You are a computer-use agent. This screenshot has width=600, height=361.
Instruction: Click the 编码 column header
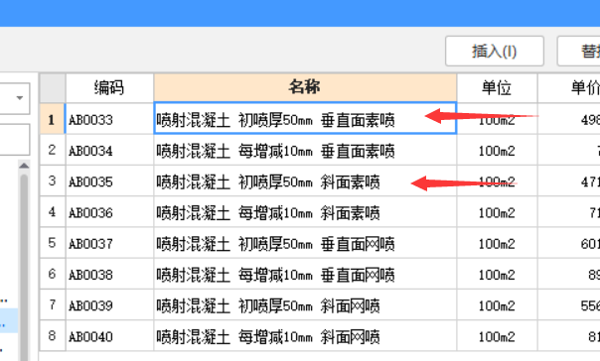click(109, 88)
